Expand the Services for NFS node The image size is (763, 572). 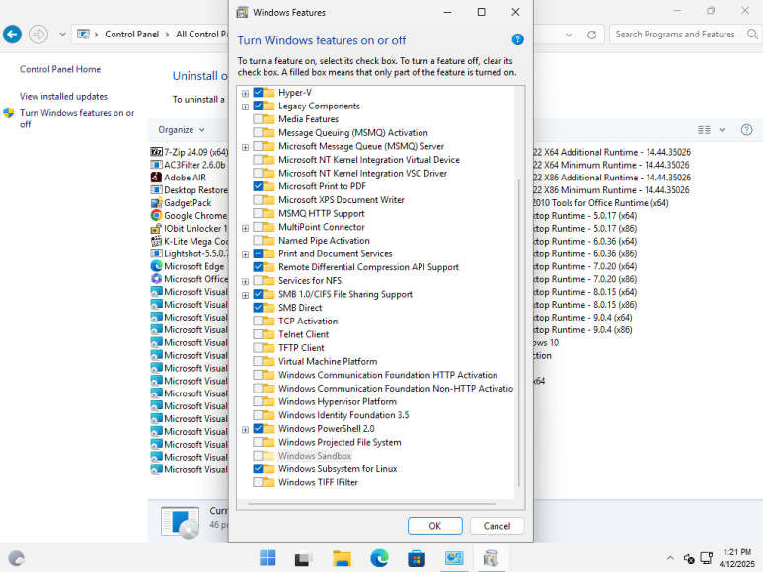click(x=245, y=281)
